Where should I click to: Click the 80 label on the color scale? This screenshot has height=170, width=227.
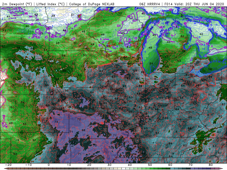click(211, 165)
